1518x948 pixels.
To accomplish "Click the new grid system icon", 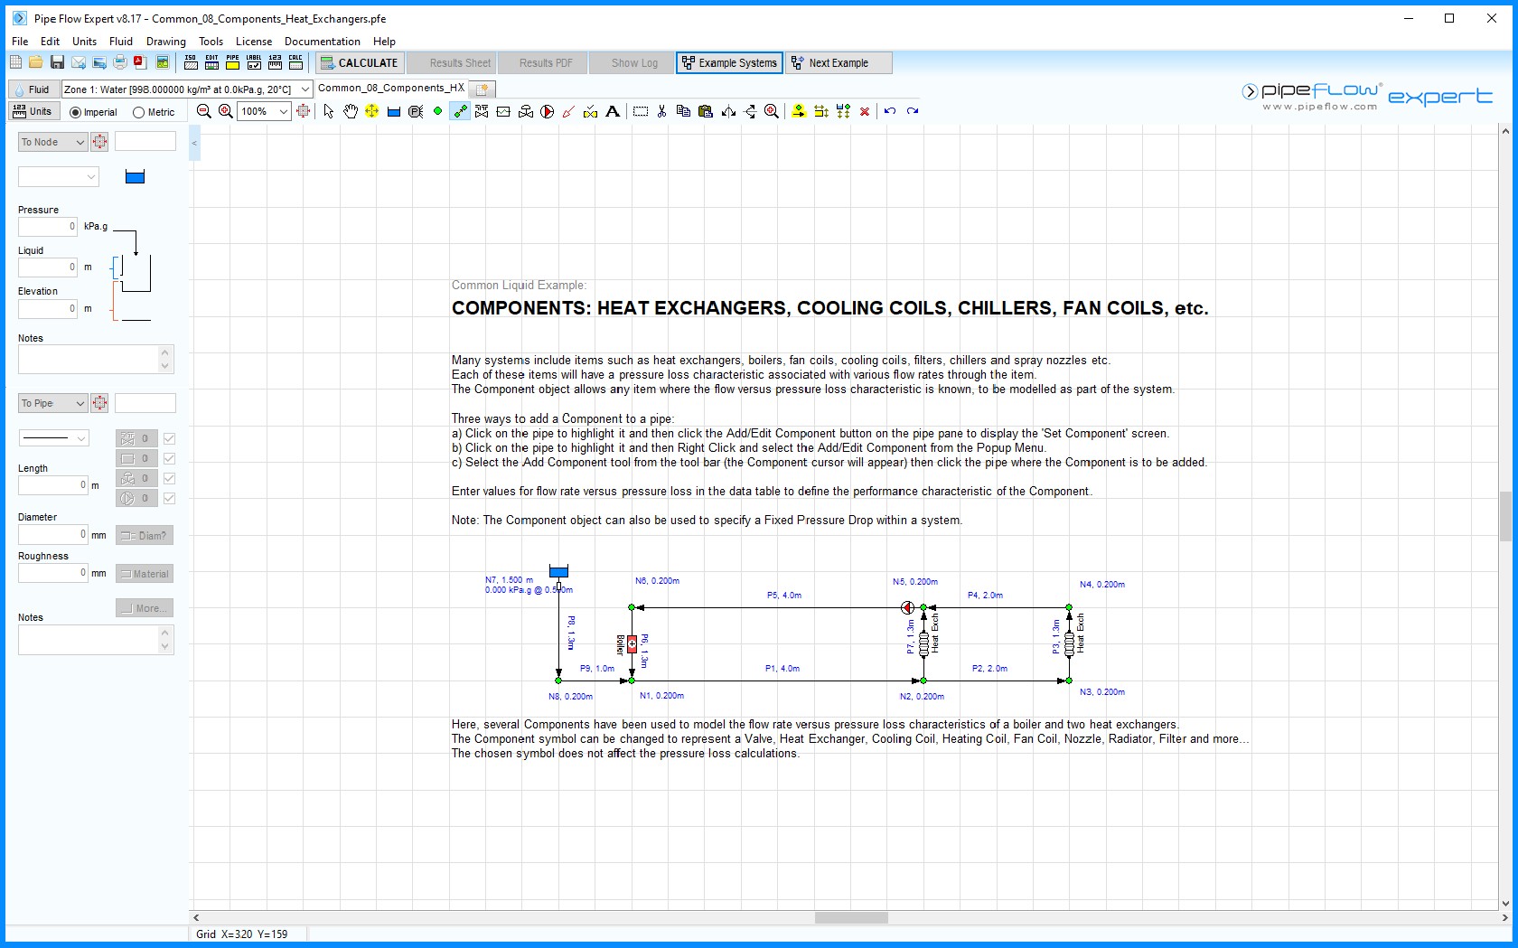I will tap(15, 62).
